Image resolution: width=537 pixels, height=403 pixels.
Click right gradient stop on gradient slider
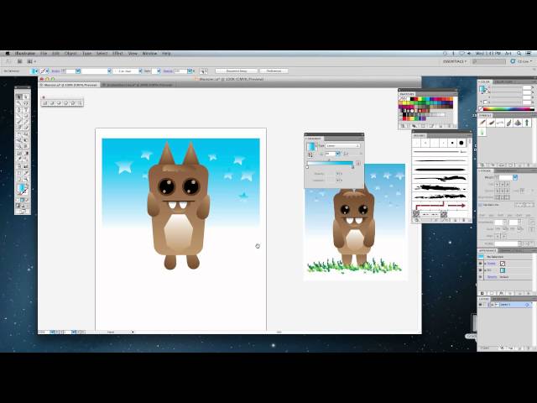[352, 167]
